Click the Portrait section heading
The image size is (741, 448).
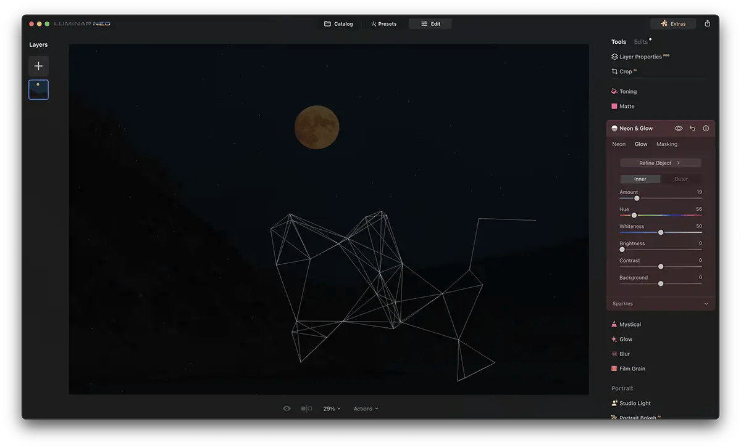tap(622, 388)
